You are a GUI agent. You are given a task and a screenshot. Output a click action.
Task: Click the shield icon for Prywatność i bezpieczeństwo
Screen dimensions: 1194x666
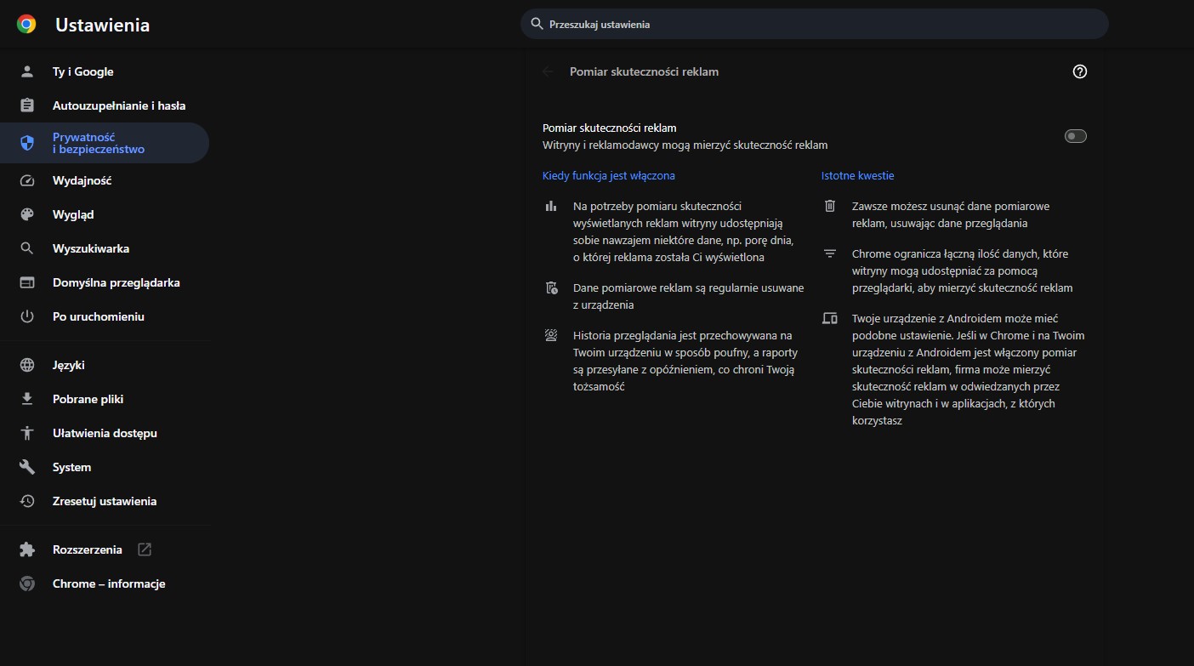pyautogui.click(x=27, y=143)
